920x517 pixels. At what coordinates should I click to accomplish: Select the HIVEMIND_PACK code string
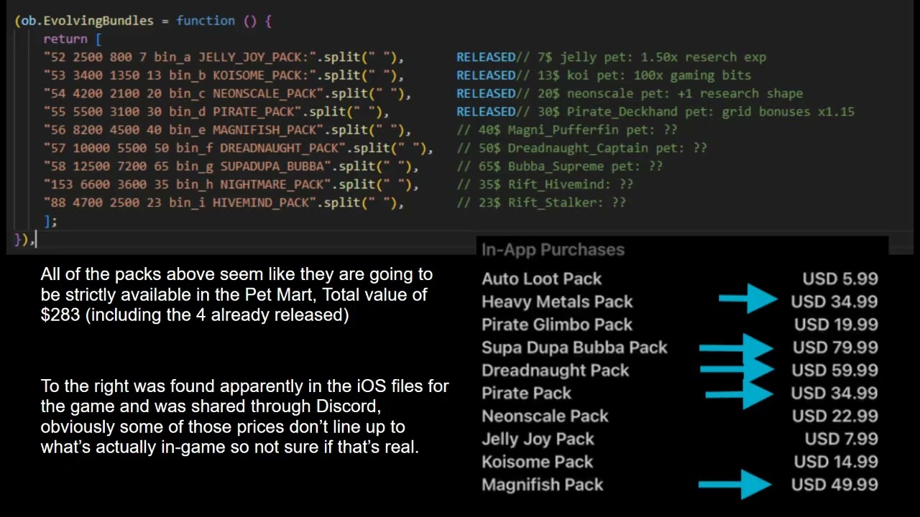pos(224,202)
